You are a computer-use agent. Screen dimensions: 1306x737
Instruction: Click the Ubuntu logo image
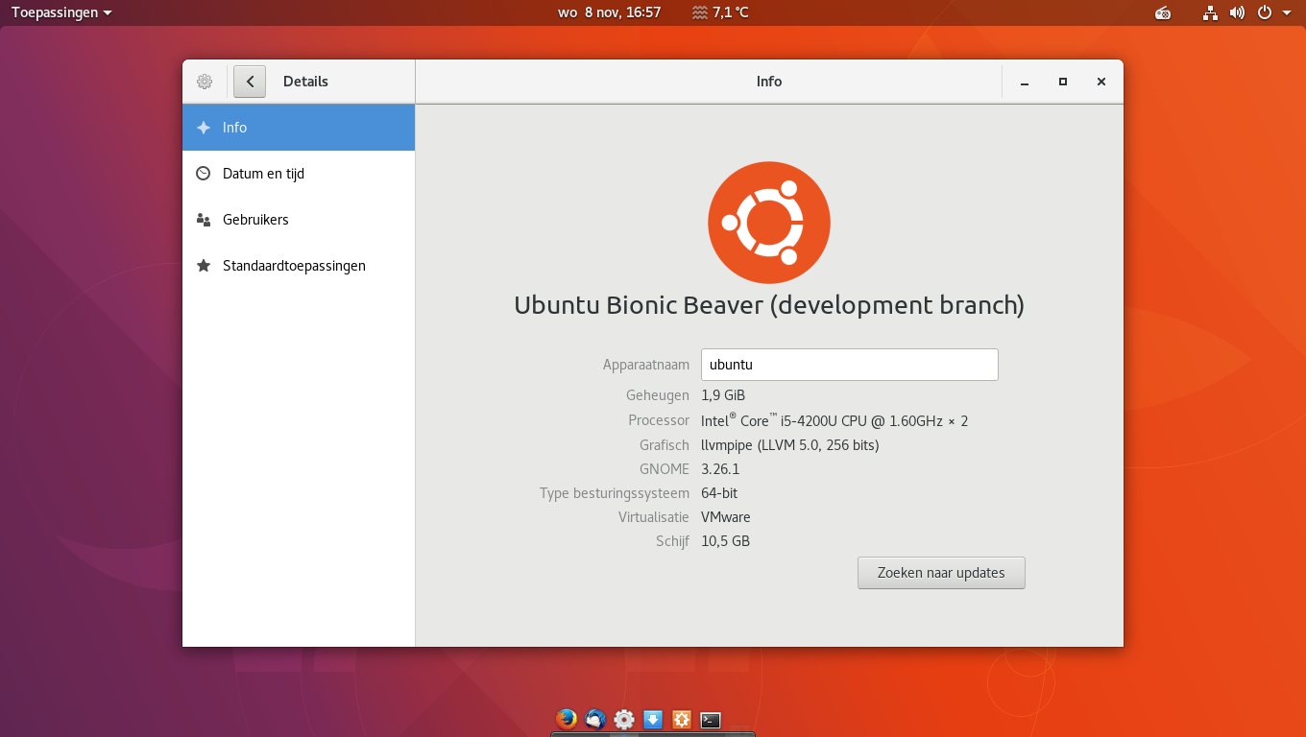point(769,223)
